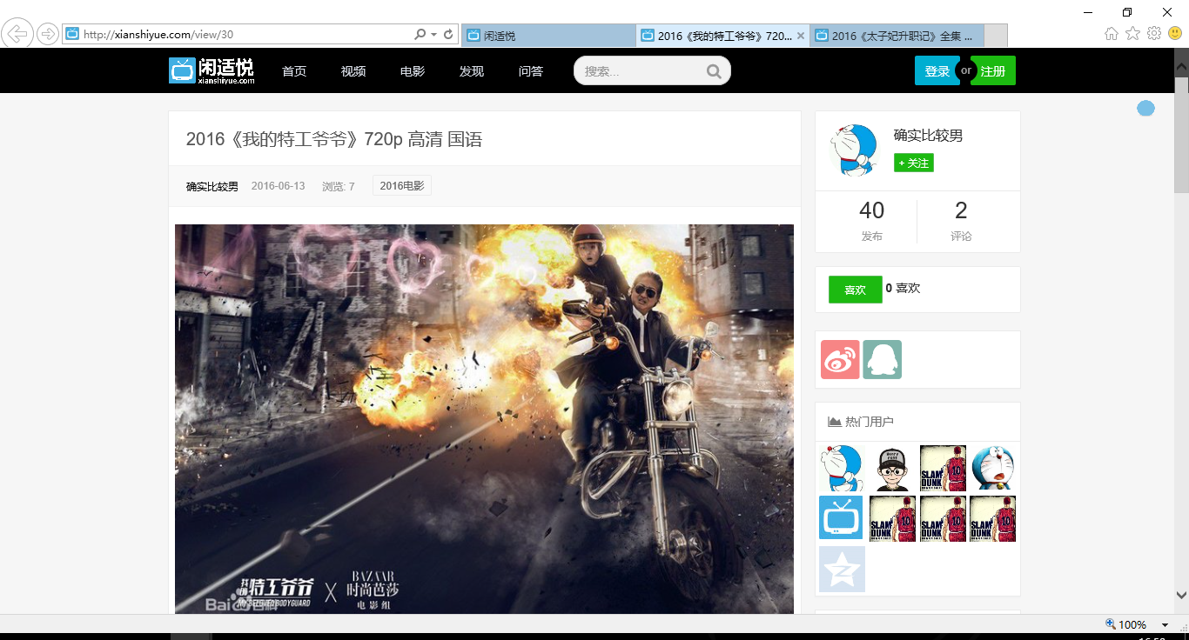Open the blue TV logo avatar in 热门用户
Image resolution: width=1189 pixels, height=640 pixels.
841,517
